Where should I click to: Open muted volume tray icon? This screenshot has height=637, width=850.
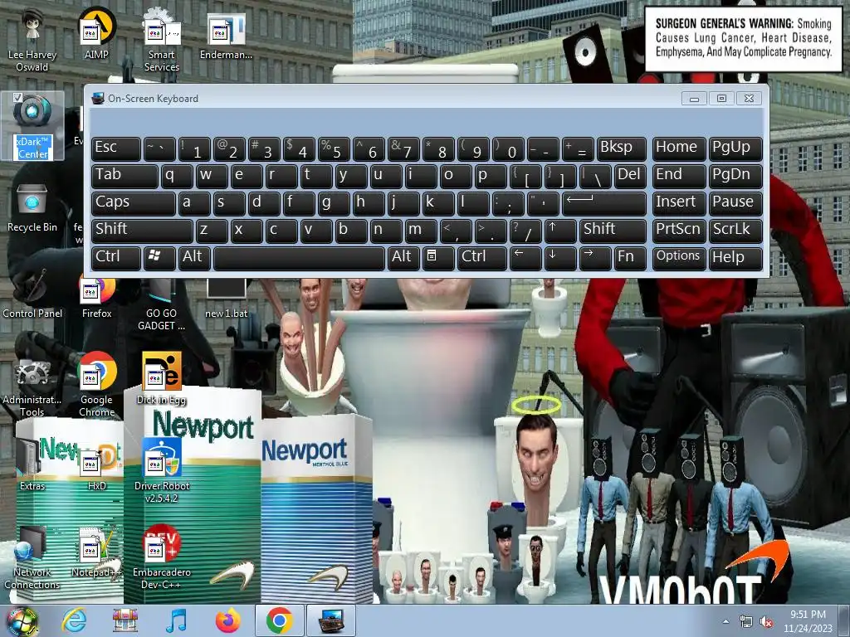coord(766,622)
